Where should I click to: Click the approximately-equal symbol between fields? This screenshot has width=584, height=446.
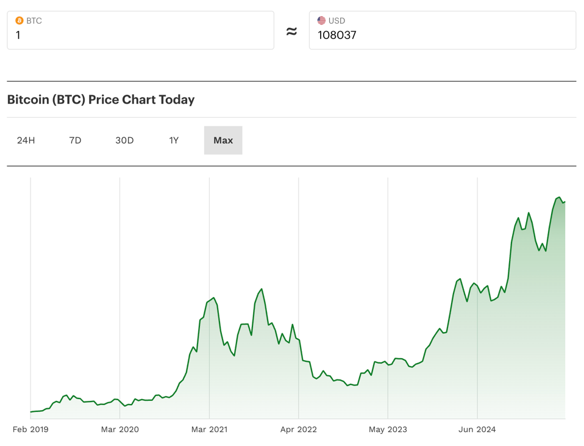[x=291, y=31]
